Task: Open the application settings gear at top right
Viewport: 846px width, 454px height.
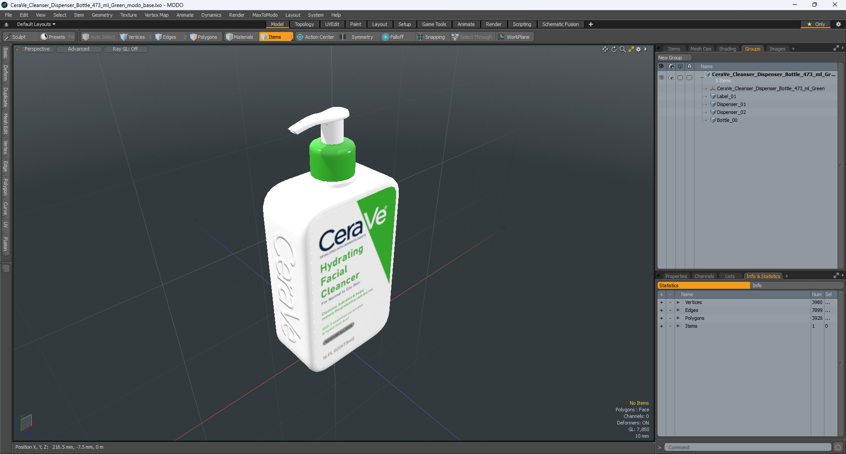Action: pos(839,24)
